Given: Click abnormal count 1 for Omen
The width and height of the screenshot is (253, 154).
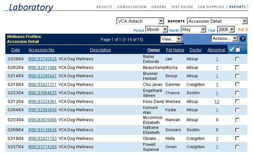Looking at the screenshot, I should 217,147.
